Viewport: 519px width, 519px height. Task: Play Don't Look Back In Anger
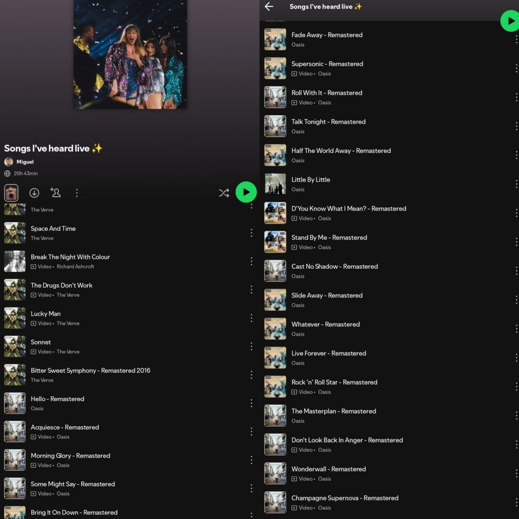(x=389, y=445)
